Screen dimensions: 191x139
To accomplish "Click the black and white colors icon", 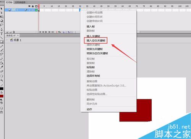I will tap(1, 100).
